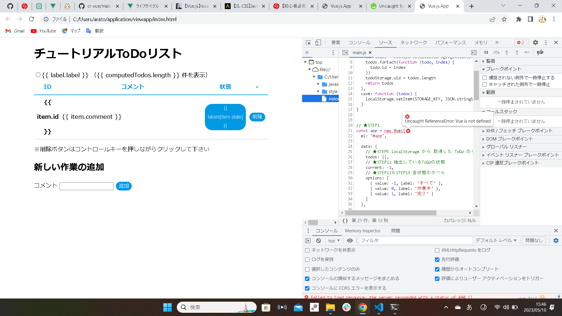Toggle the device toolbar icon
The width and height of the screenshot is (562, 316).
pyautogui.click(x=318, y=43)
